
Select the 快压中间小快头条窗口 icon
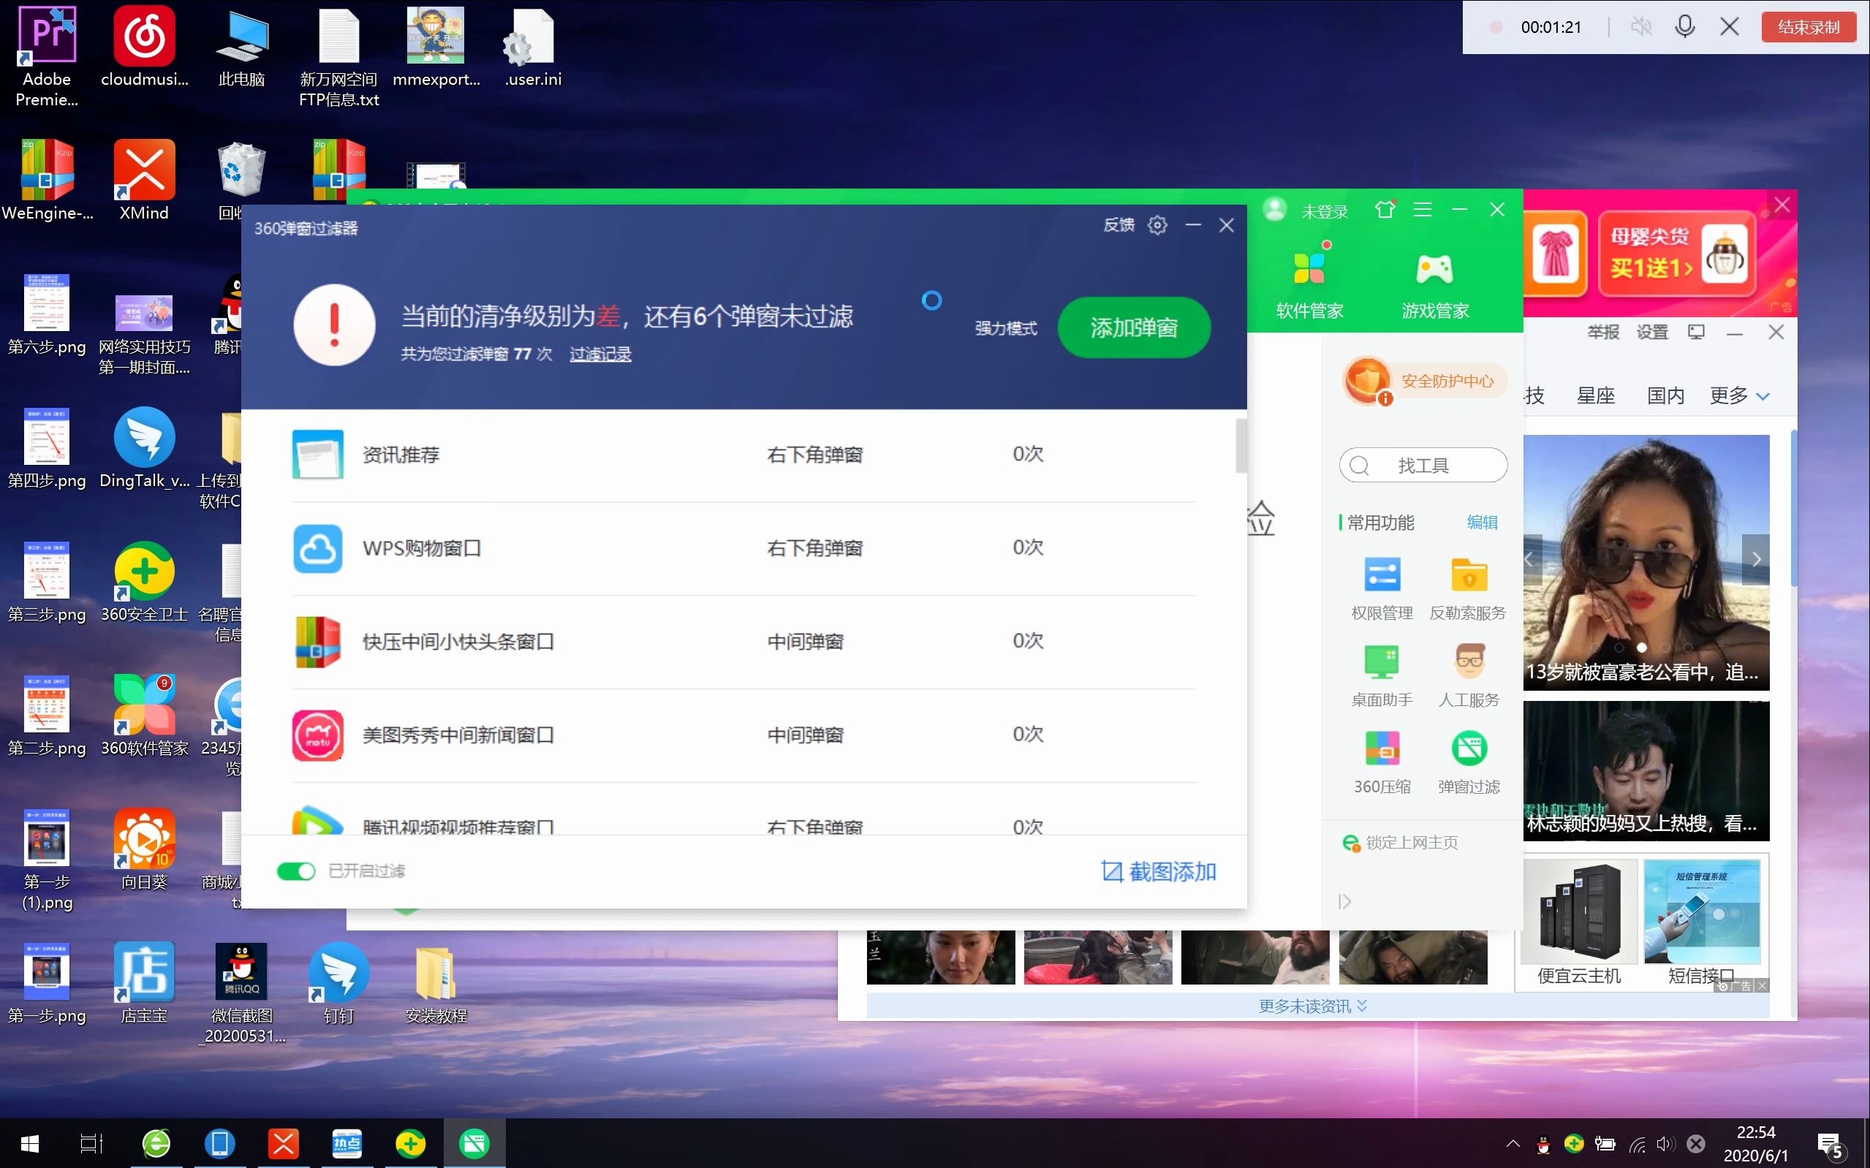(x=317, y=641)
